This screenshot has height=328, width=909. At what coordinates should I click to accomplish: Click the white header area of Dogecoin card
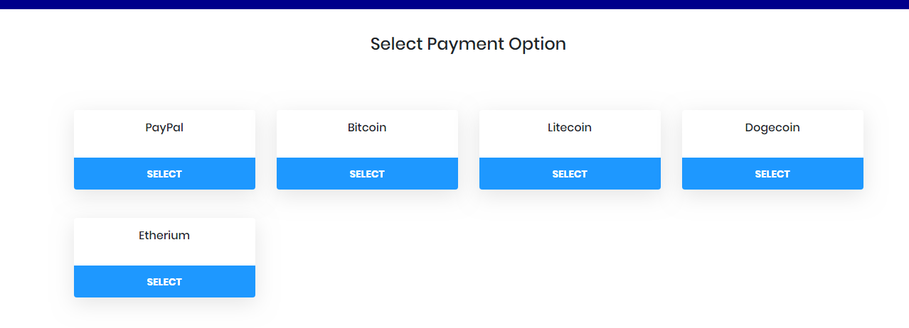click(x=772, y=134)
